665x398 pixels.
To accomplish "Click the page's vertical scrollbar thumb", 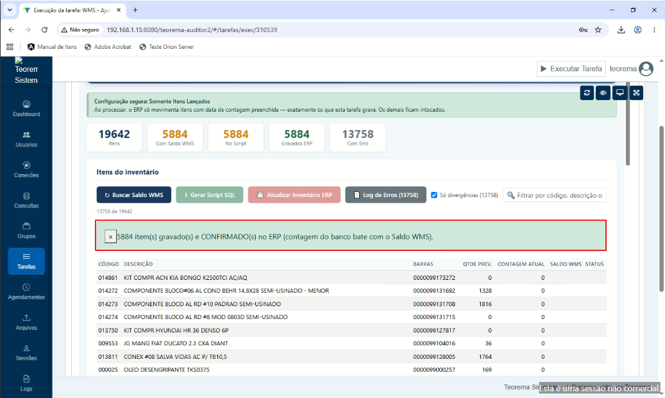I will [661, 208].
